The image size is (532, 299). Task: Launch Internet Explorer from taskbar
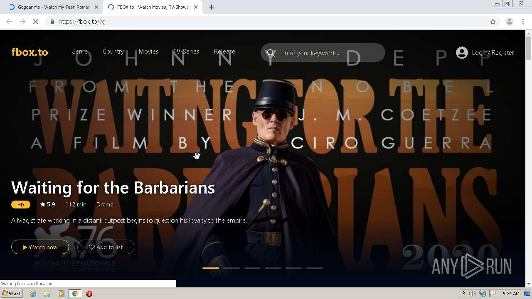pos(33,294)
